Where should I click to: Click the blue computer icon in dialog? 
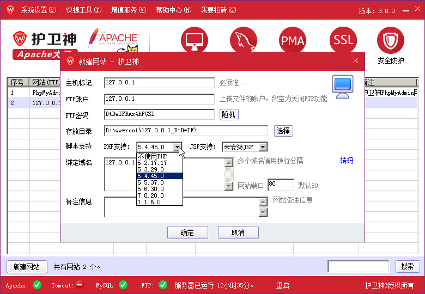pos(343,87)
